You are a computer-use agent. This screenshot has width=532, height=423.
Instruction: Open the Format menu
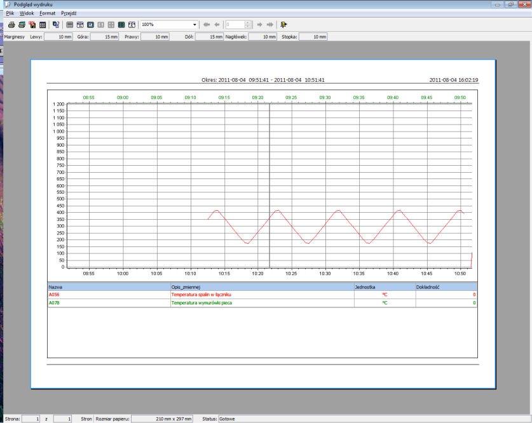[x=48, y=13]
